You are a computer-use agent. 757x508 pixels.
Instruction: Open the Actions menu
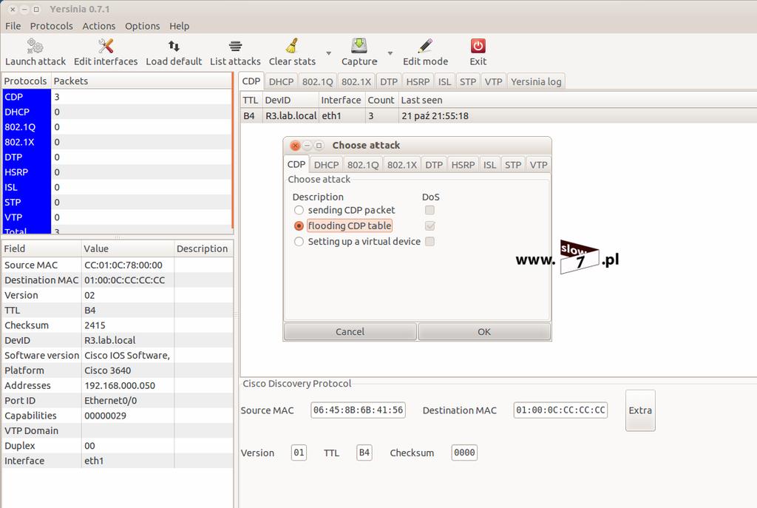[x=99, y=26]
